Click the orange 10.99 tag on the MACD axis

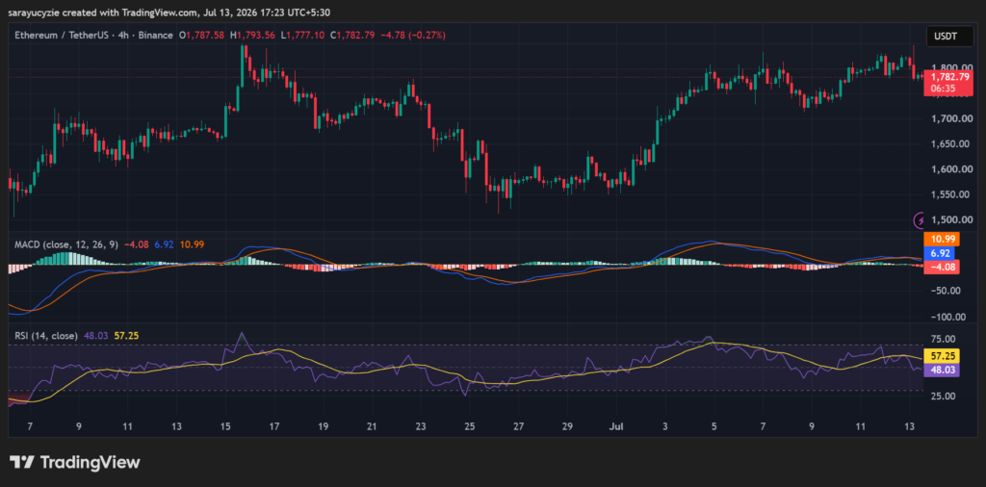click(x=940, y=240)
